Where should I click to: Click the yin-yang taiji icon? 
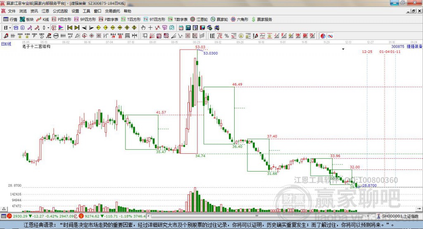[x=323, y=36]
